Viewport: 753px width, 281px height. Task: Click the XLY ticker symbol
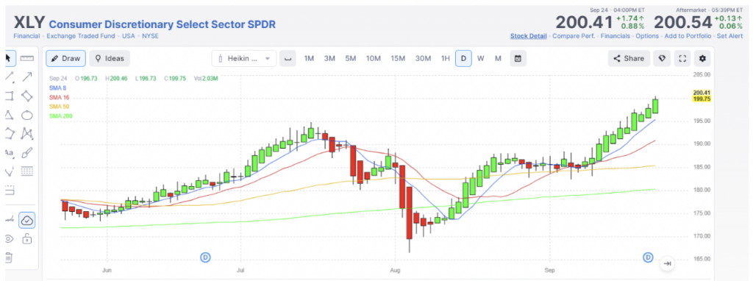point(29,23)
